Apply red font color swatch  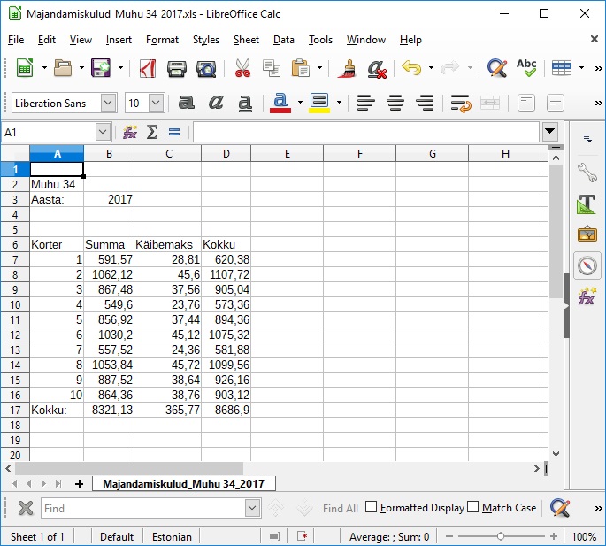point(280,103)
